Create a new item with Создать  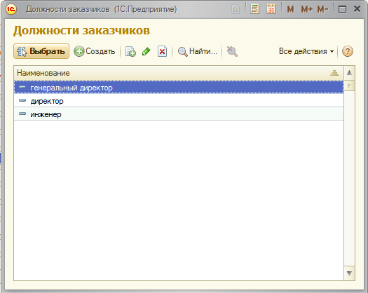click(95, 51)
